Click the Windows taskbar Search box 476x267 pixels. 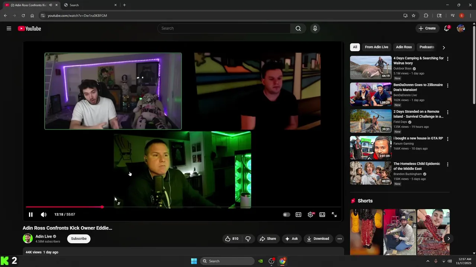pyautogui.click(x=227, y=261)
